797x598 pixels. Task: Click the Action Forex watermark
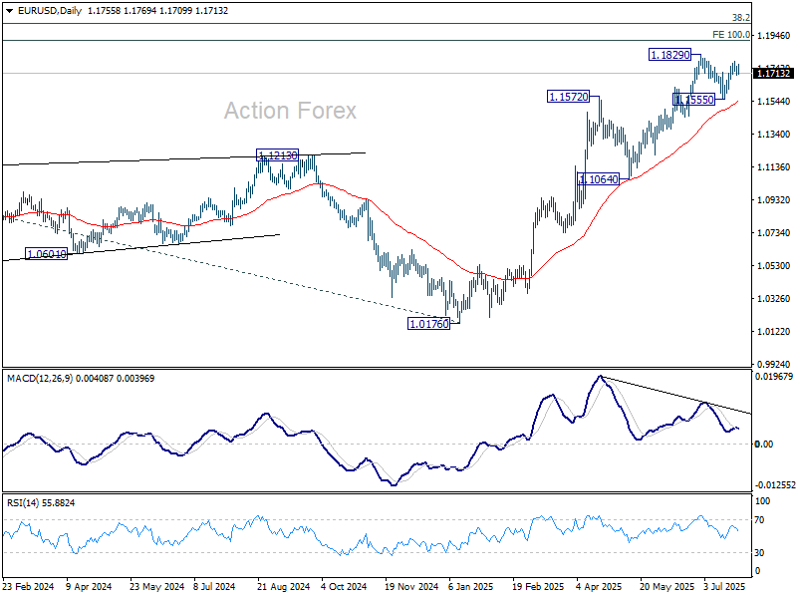[x=290, y=111]
